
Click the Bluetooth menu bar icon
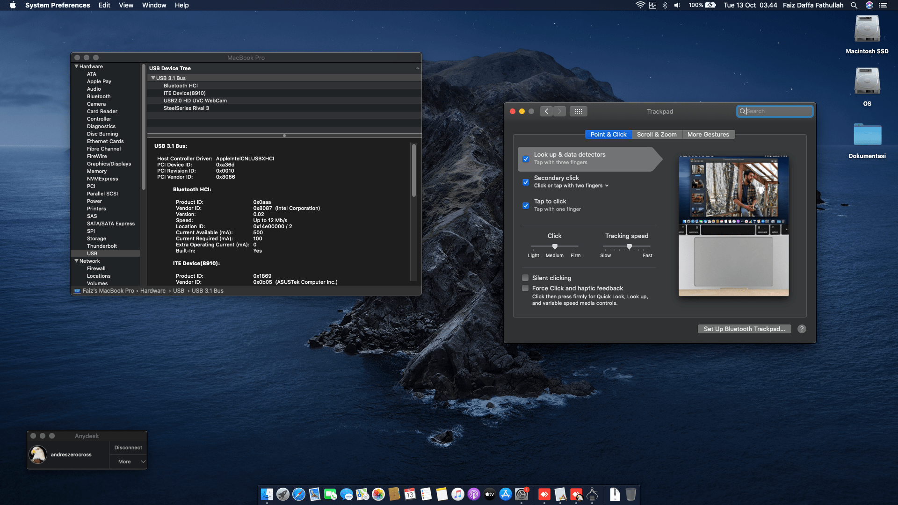(x=665, y=5)
